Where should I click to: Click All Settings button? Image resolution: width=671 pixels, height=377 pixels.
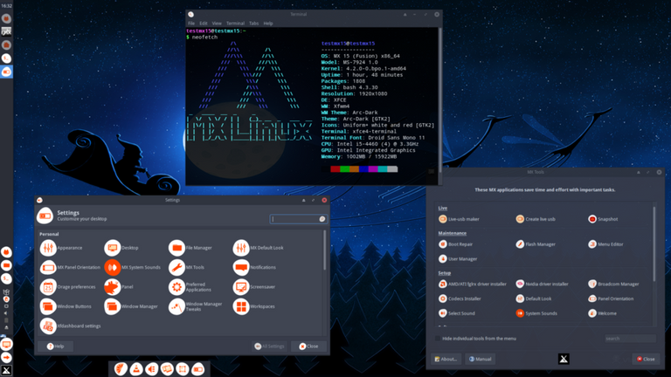(270, 346)
